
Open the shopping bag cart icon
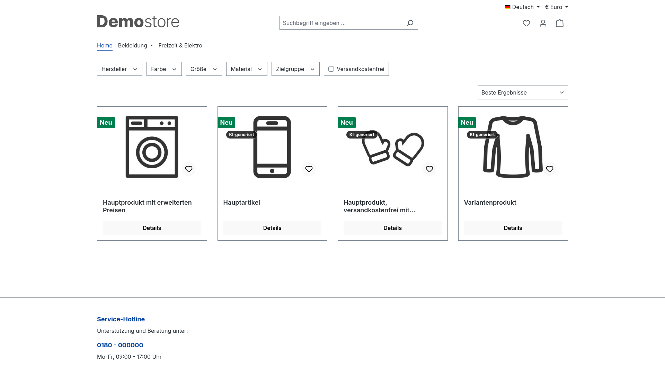pos(560,23)
